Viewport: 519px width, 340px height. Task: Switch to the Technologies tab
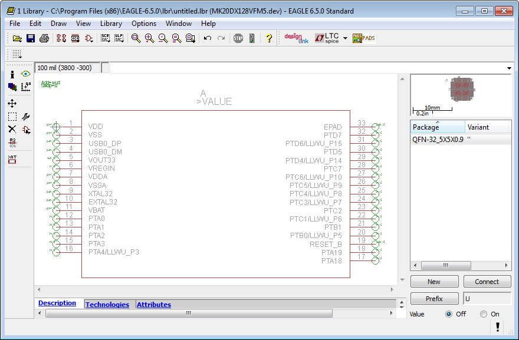click(x=107, y=305)
